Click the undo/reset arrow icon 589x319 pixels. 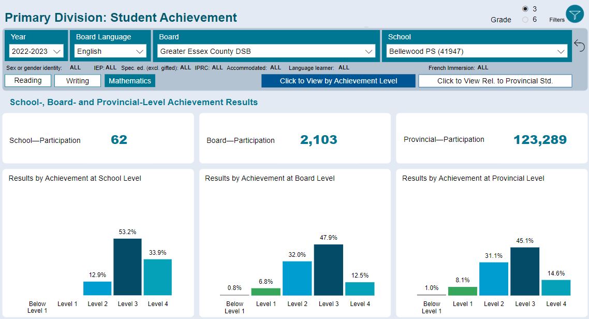[579, 46]
